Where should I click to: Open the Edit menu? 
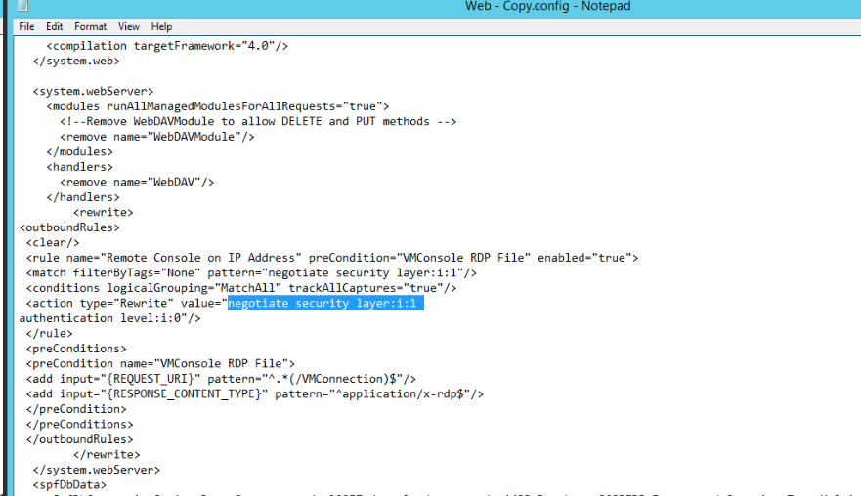click(54, 26)
